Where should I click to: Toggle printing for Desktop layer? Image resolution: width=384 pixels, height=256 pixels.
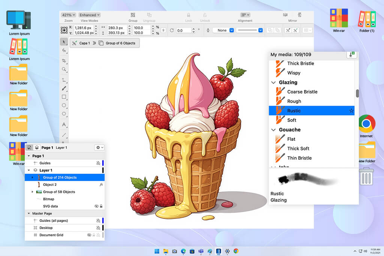(98, 228)
